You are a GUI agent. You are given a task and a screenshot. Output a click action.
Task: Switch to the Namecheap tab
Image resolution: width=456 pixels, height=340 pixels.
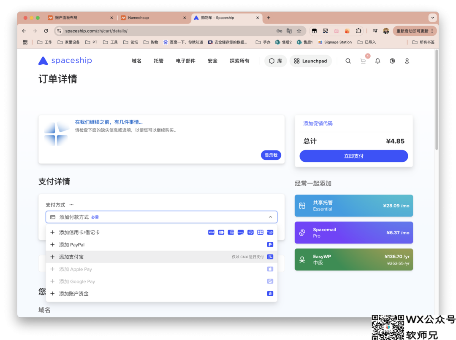pos(153,18)
